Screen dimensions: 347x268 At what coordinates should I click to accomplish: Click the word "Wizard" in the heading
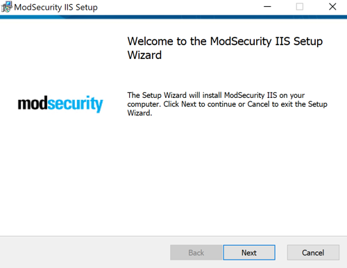point(144,55)
